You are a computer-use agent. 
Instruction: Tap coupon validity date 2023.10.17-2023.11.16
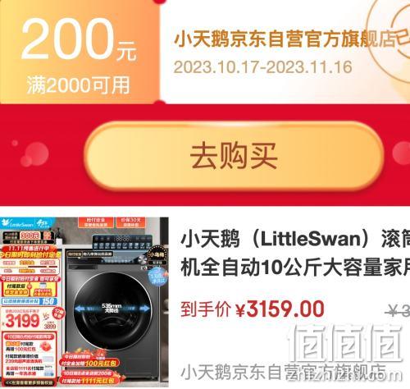[262, 67]
